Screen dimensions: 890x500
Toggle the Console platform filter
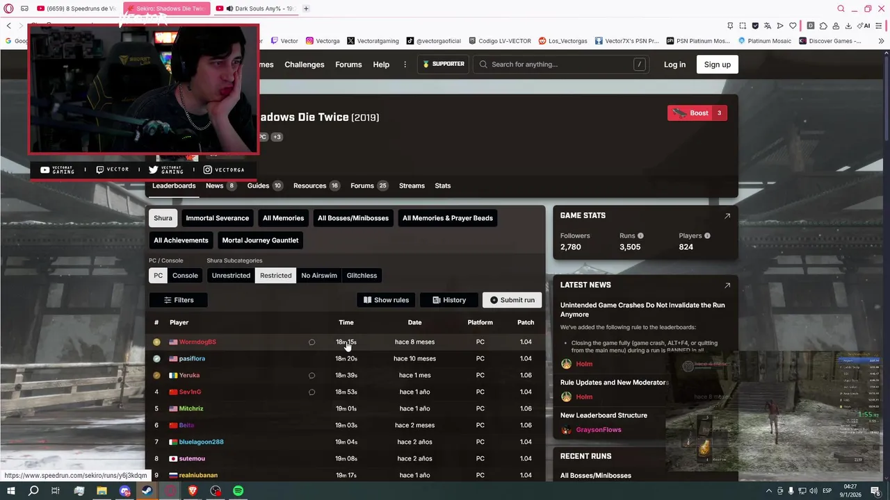[x=185, y=276]
